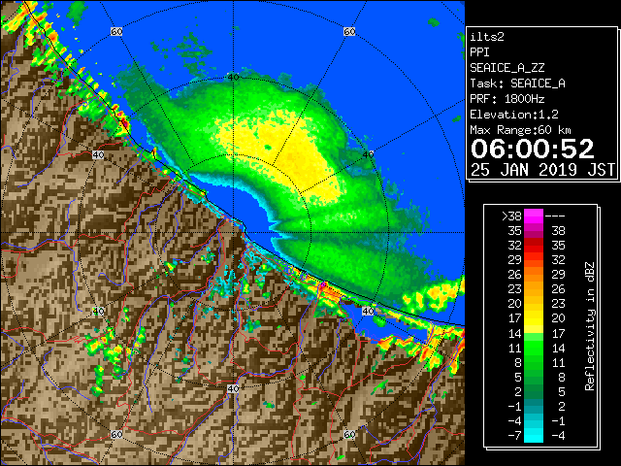Click the '60' ring label in the northwest
The height and width of the screenshot is (466, 621).
(x=116, y=32)
